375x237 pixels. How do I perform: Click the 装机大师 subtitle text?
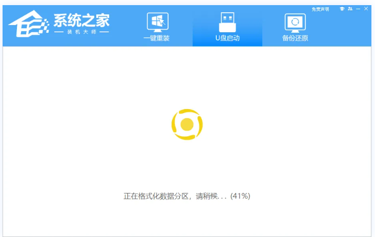81,32
